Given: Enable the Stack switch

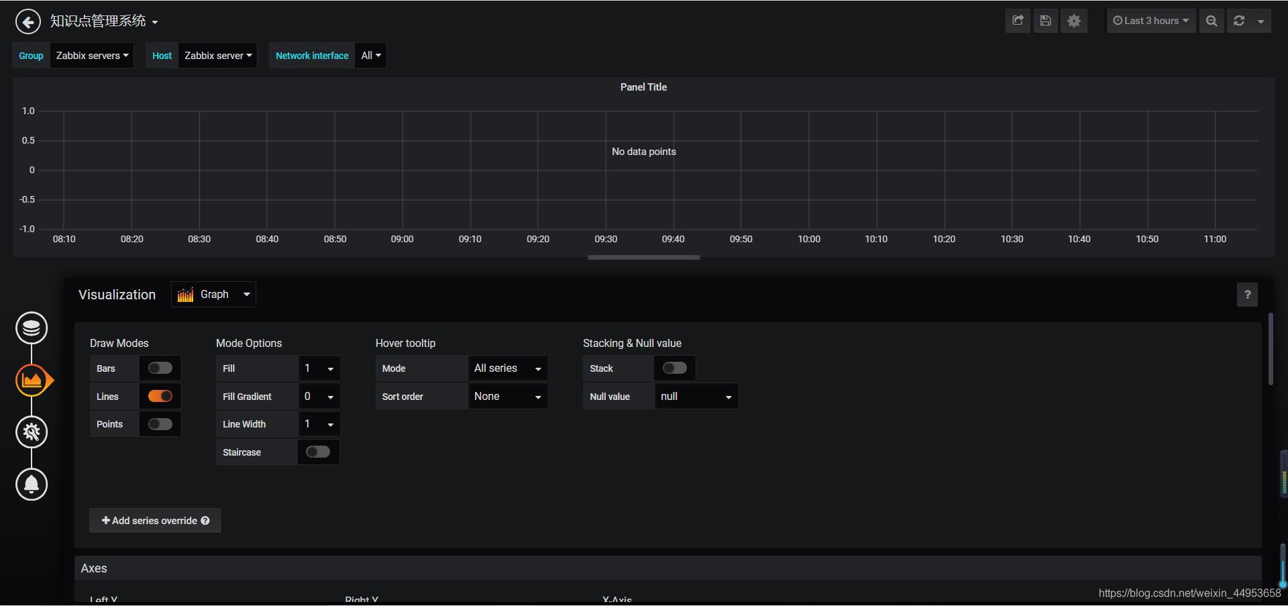Looking at the screenshot, I should point(674,368).
